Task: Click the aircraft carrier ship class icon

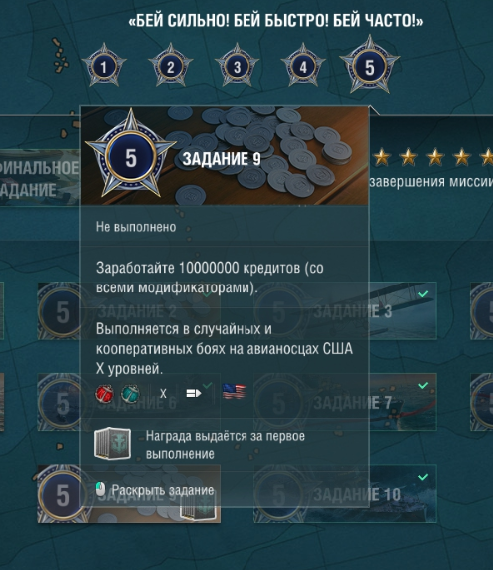Action: [194, 393]
